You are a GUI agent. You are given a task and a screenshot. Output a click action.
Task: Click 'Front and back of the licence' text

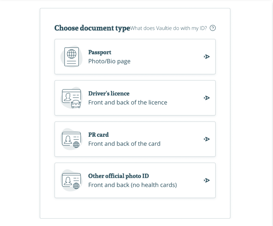point(128,102)
